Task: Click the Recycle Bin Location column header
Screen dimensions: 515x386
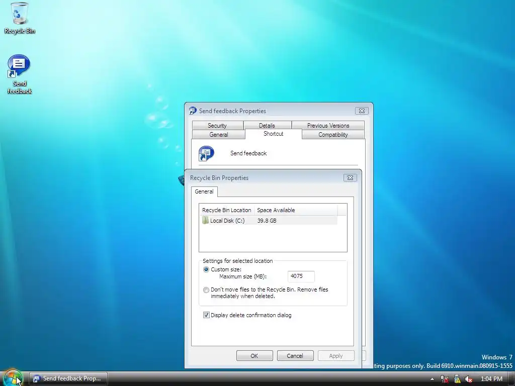Action: (x=227, y=210)
